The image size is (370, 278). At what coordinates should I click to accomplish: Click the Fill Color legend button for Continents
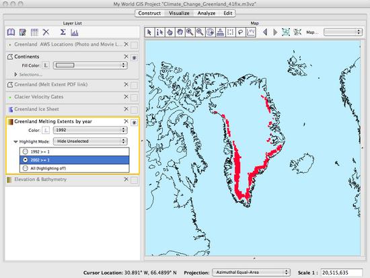coord(46,65)
